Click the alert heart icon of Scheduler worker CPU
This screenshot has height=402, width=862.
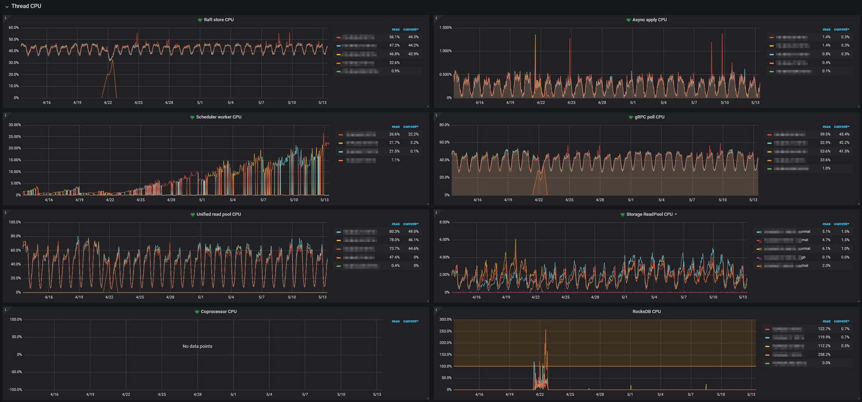click(x=192, y=118)
